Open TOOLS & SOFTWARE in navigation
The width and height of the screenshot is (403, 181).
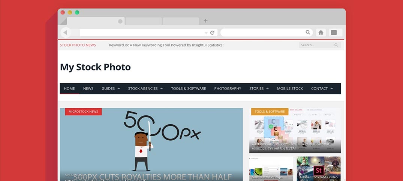point(189,88)
